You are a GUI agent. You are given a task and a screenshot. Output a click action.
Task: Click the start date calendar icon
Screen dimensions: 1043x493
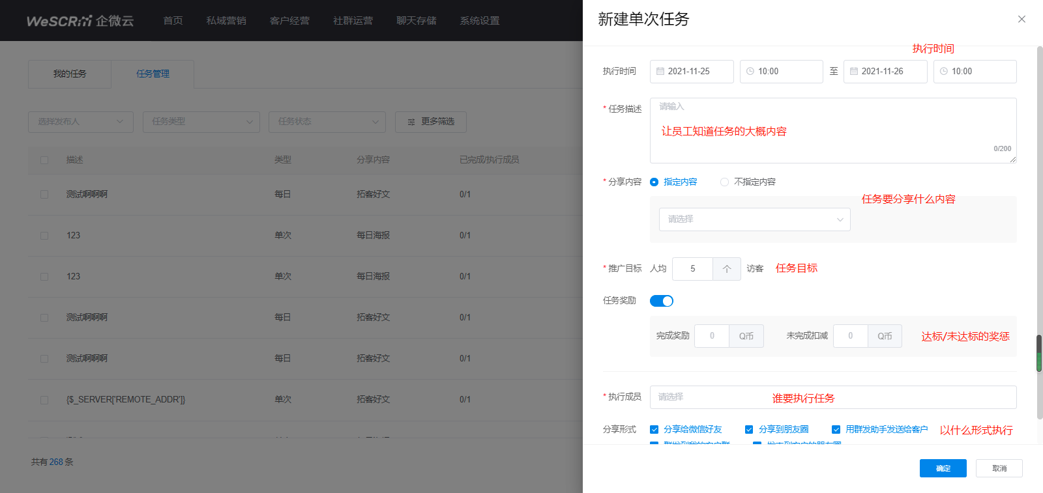tap(660, 72)
